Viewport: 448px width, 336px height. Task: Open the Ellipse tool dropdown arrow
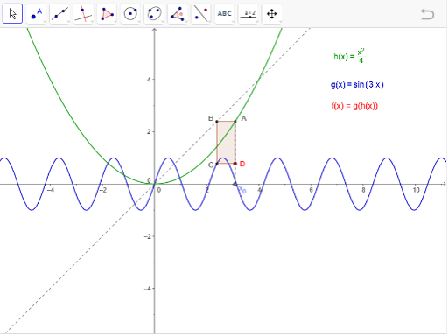(163, 22)
